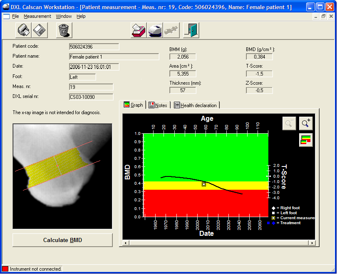Zoom in the graph with the magnifier plus icon
The width and height of the screenshot is (337, 274).
[x=306, y=123]
